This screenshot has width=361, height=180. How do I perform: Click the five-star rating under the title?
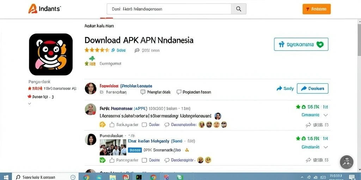tap(97, 50)
